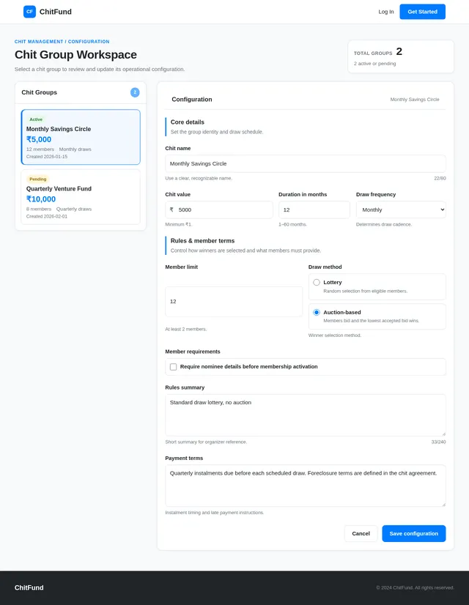Select the Monthly Savings Circle group card
This screenshot has height=605, width=469.
pyautogui.click(x=81, y=137)
